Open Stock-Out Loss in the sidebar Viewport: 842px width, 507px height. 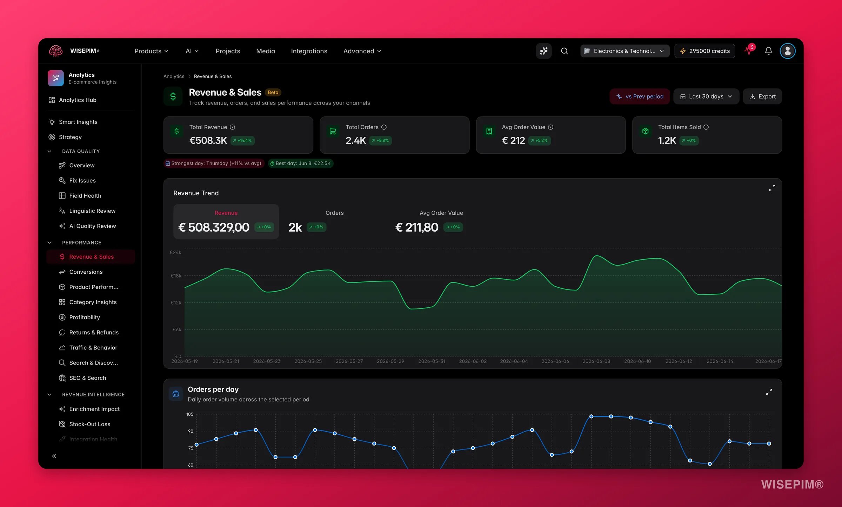[90, 424]
